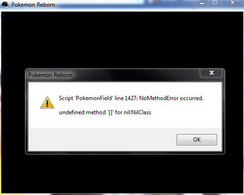Click the yellow warning triangle icon

[47, 102]
